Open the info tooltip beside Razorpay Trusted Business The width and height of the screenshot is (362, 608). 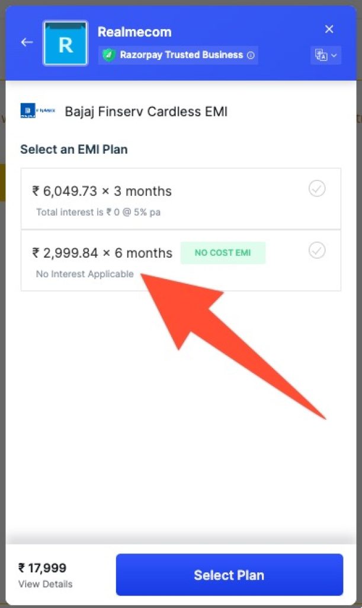coord(251,55)
